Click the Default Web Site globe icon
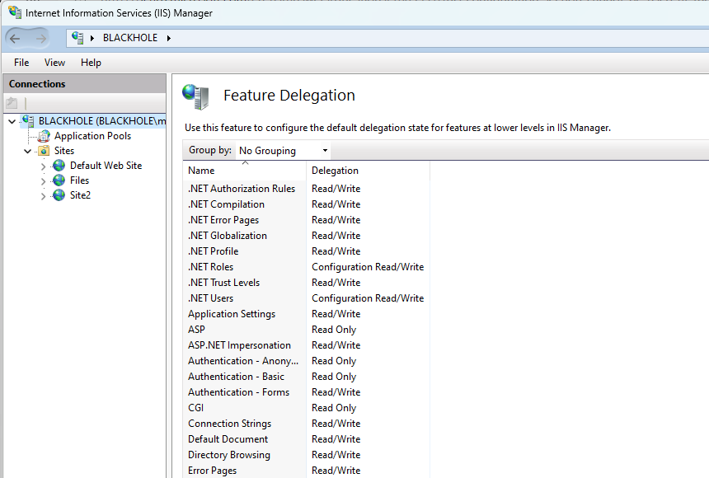Viewport: 709px width, 478px height. tap(59, 166)
